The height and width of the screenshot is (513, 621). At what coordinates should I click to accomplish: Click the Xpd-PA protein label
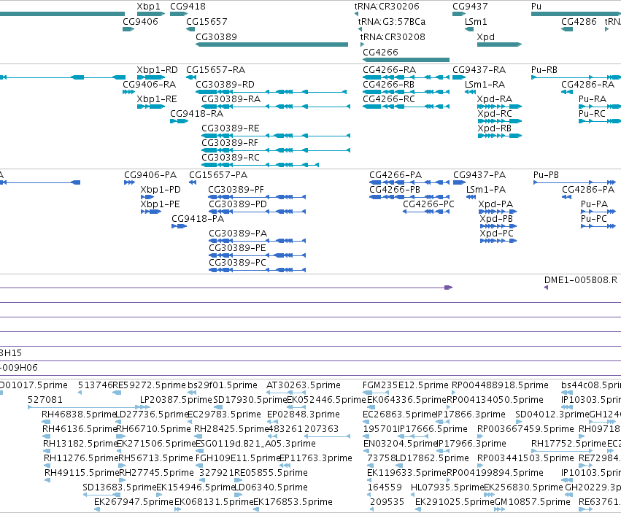pyautogui.click(x=495, y=204)
